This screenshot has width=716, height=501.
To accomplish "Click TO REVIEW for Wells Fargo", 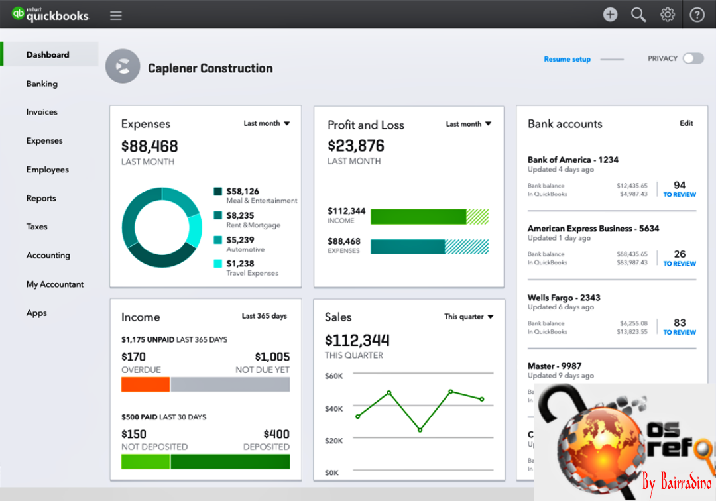I will coord(680,333).
